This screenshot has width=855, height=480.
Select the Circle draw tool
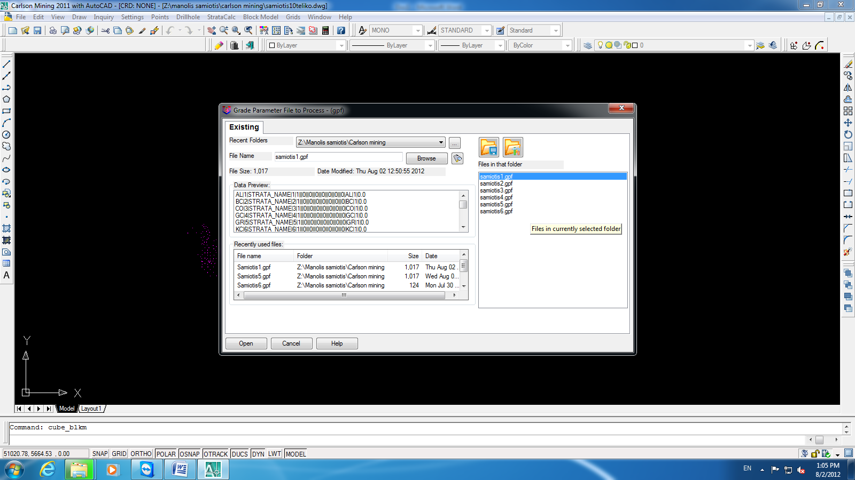6,134
